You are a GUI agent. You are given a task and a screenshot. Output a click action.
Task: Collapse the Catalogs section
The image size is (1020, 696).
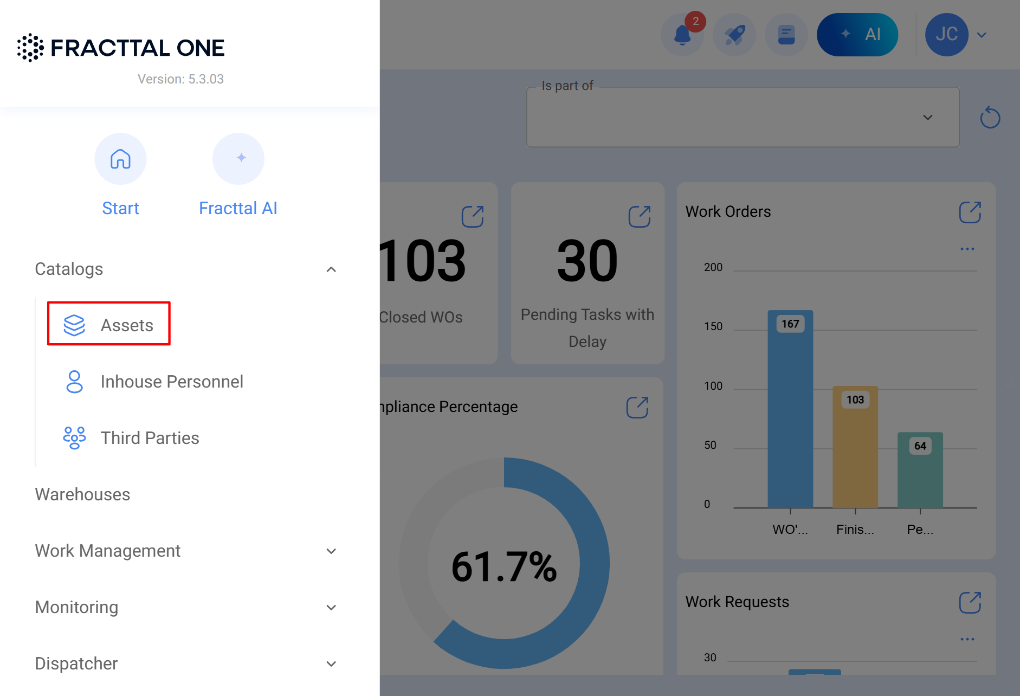(x=331, y=269)
